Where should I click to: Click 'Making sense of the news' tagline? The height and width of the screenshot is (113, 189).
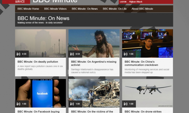pyautogui.click(x=40, y=23)
